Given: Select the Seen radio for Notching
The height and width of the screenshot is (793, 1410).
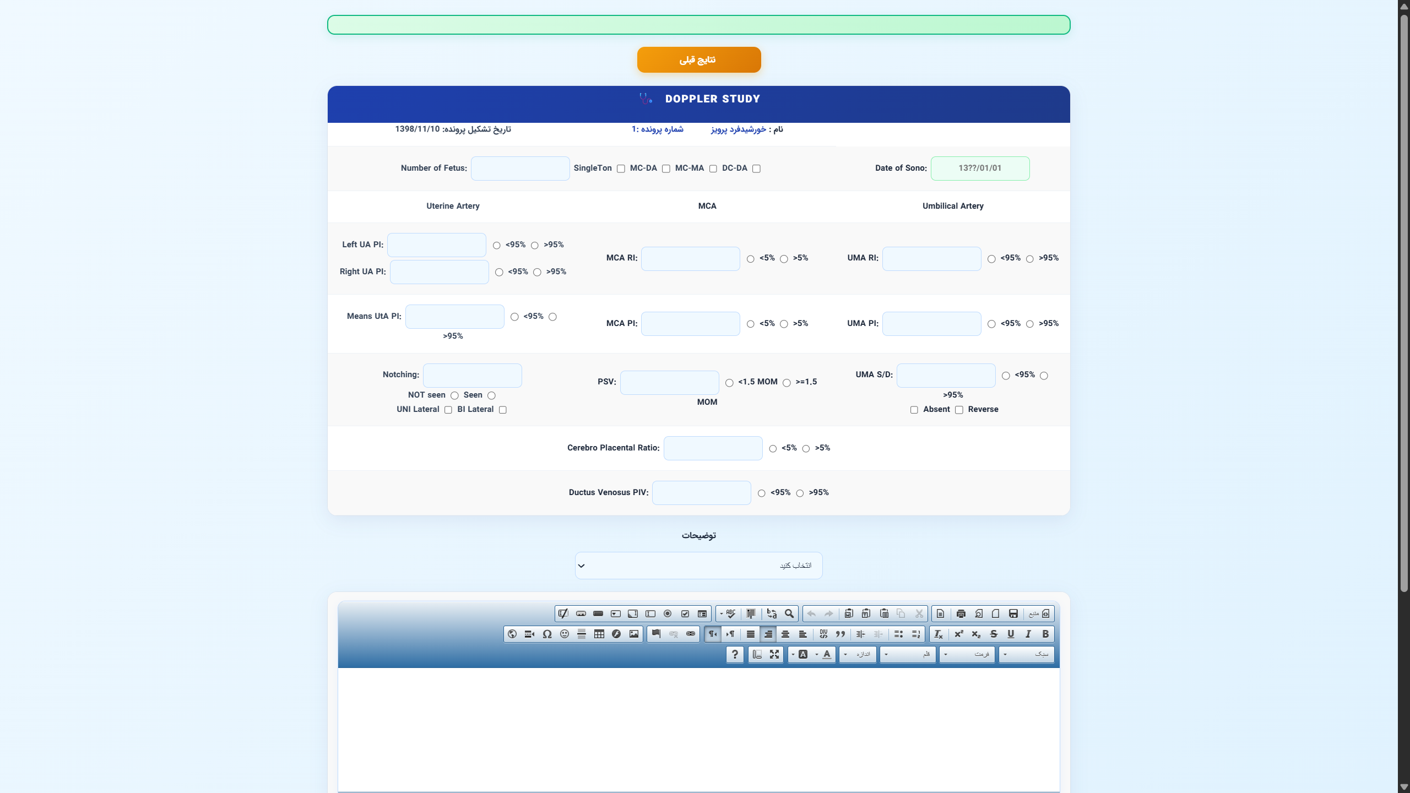Looking at the screenshot, I should pyautogui.click(x=491, y=395).
